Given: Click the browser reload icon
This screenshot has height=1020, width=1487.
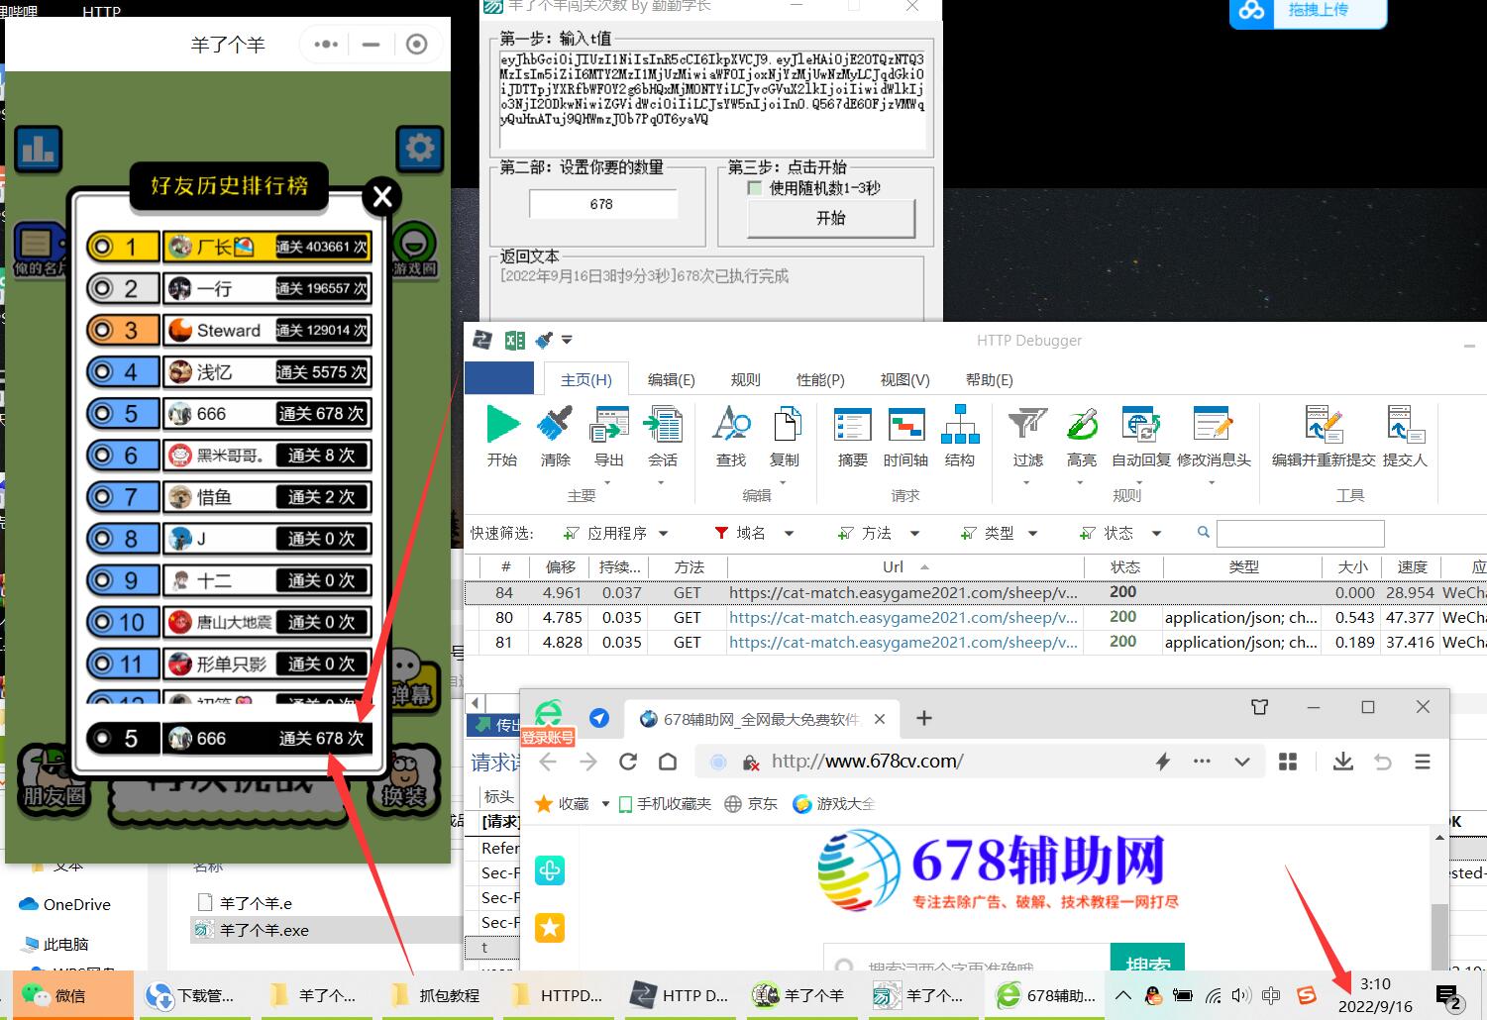Looking at the screenshot, I should tap(627, 762).
